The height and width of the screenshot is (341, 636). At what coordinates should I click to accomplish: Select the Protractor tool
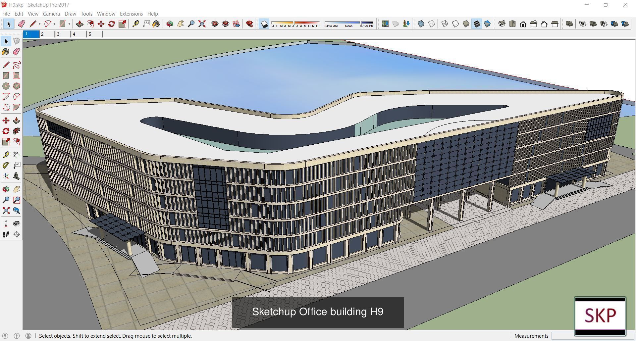point(6,165)
